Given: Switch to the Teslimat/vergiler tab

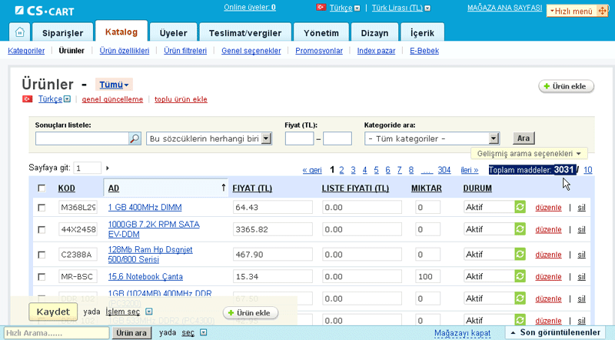Looking at the screenshot, I should pyautogui.click(x=245, y=32).
